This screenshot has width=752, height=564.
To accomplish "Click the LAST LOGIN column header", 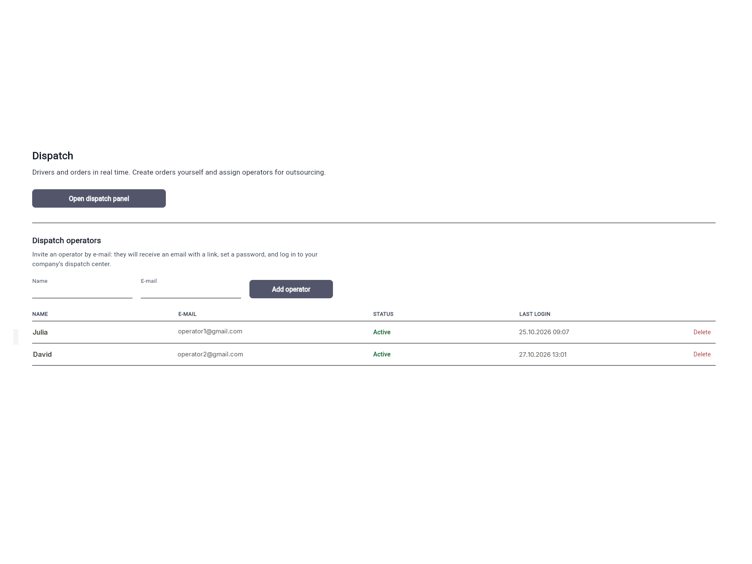I will pyautogui.click(x=535, y=314).
